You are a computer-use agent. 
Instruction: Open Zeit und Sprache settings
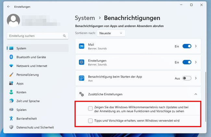tap(38, 101)
